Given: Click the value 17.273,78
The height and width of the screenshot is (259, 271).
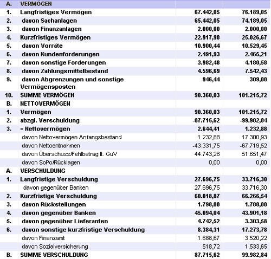Looking at the screenshot, I should [254, 230].
